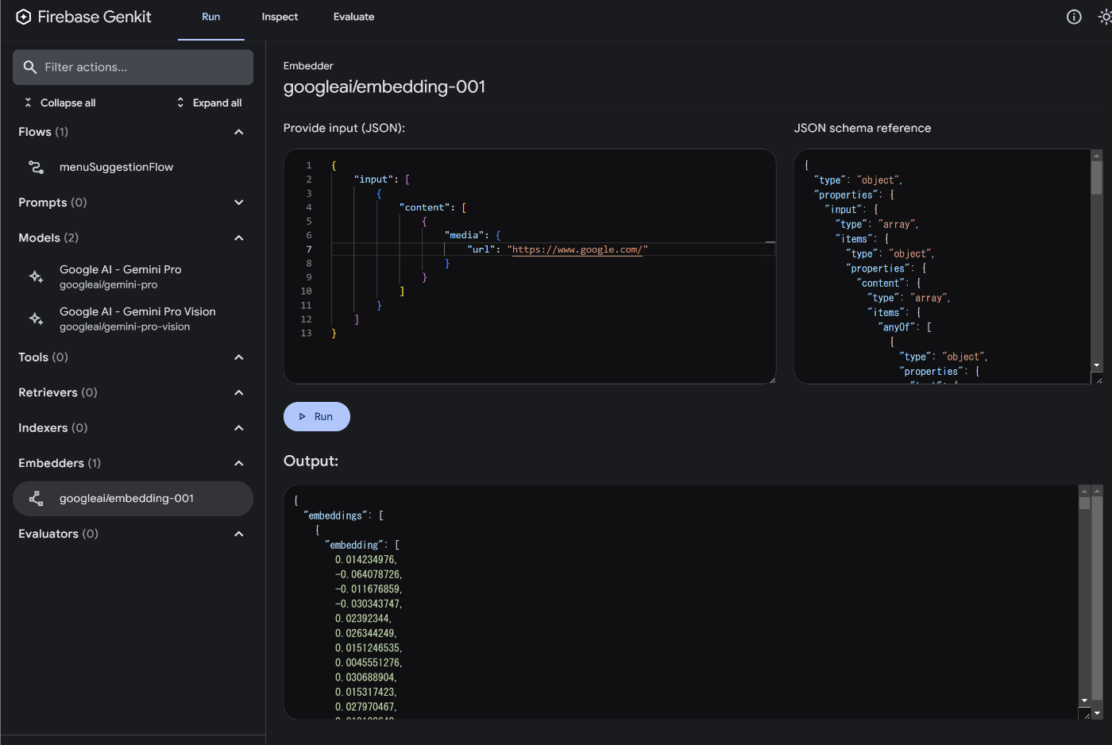Toggle the light theme sun icon
The width and height of the screenshot is (1112, 745).
tap(1105, 17)
